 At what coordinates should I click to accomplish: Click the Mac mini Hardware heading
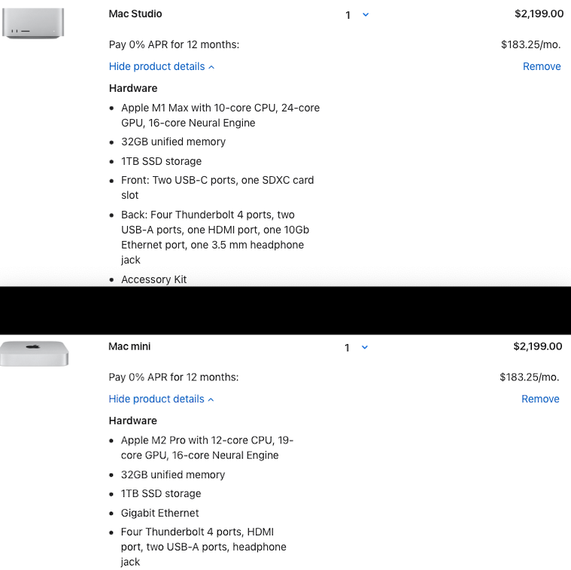point(132,421)
